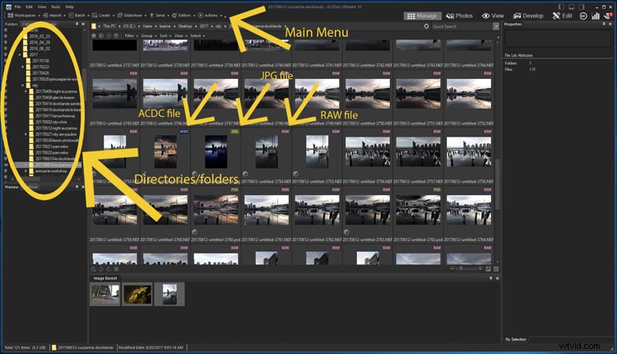617x354 pixels.
Task: Switch to Edit mode
Action: [x=563, y=16]
